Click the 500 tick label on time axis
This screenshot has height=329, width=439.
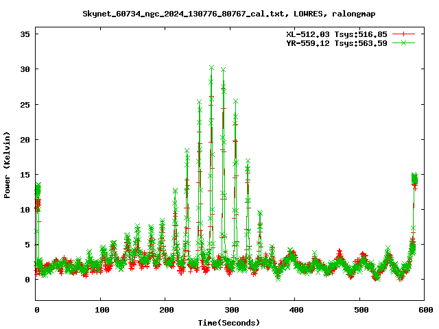360,310
